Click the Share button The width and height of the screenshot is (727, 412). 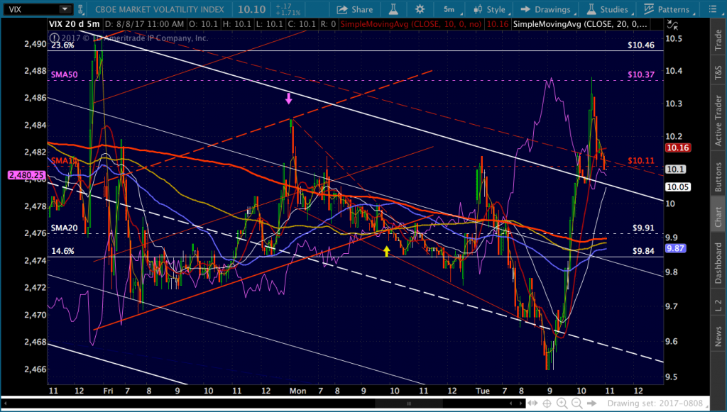tap(354, 9)
